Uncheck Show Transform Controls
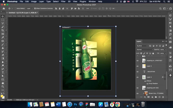 click(x=35, y=8)
